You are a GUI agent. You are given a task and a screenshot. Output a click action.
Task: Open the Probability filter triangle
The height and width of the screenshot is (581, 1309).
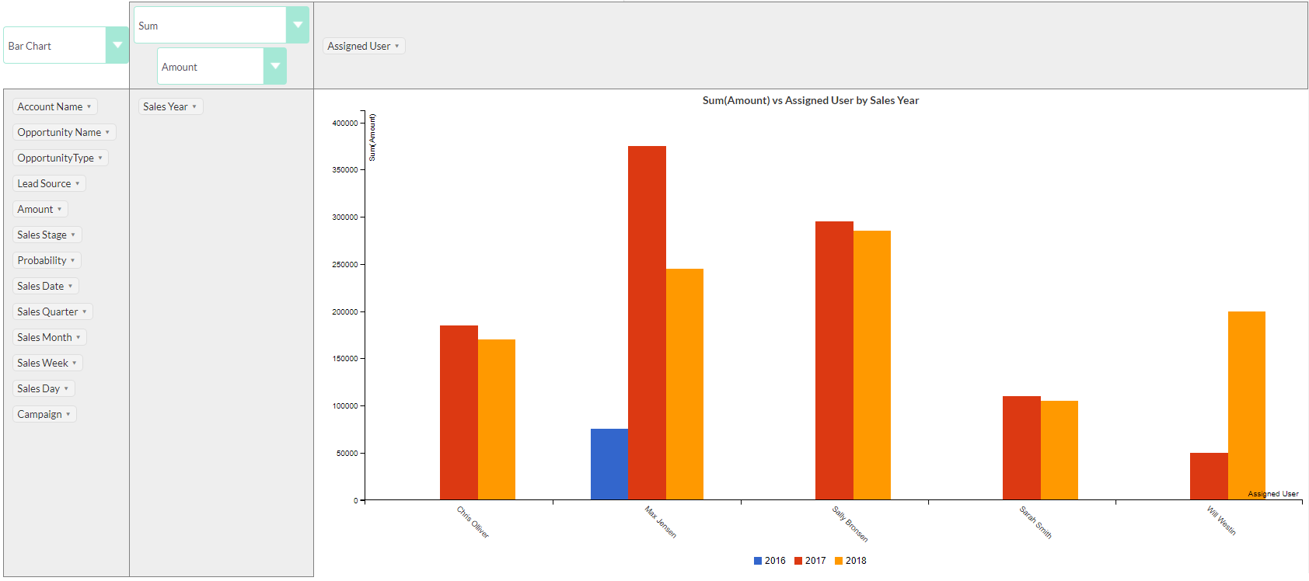click(x=73, y=261)
